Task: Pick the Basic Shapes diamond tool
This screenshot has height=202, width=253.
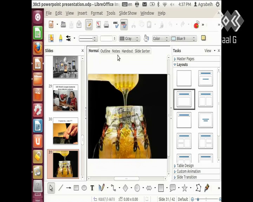Action: click(125, 188)
